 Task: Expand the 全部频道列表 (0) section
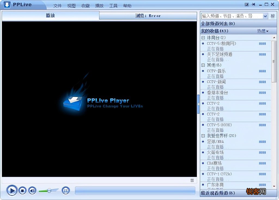tap(238, 24)
